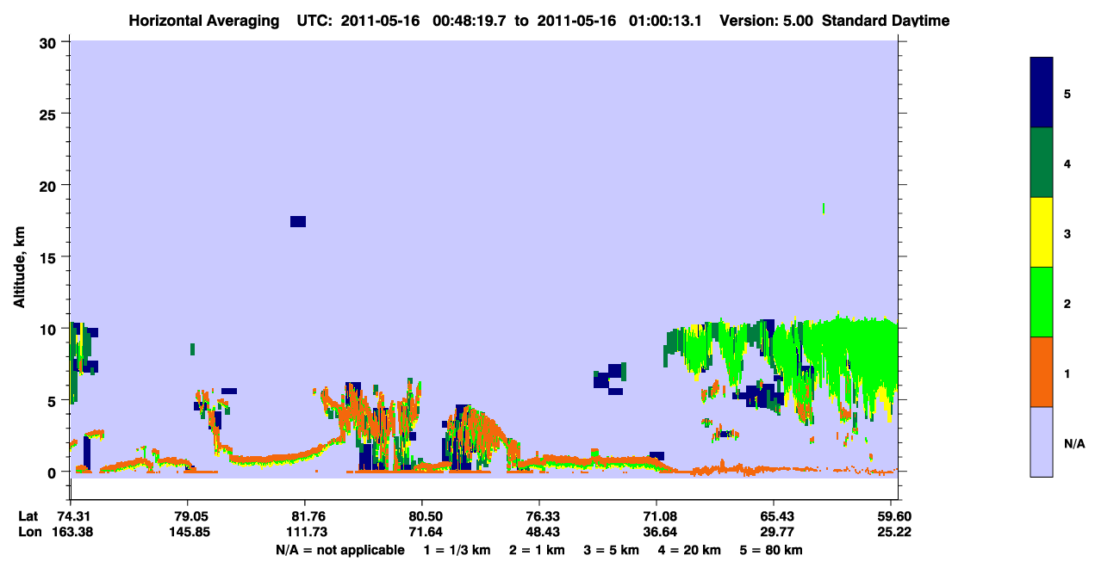Click the altitude tick label 15
1120x574 pixels.
pos(50,257)
